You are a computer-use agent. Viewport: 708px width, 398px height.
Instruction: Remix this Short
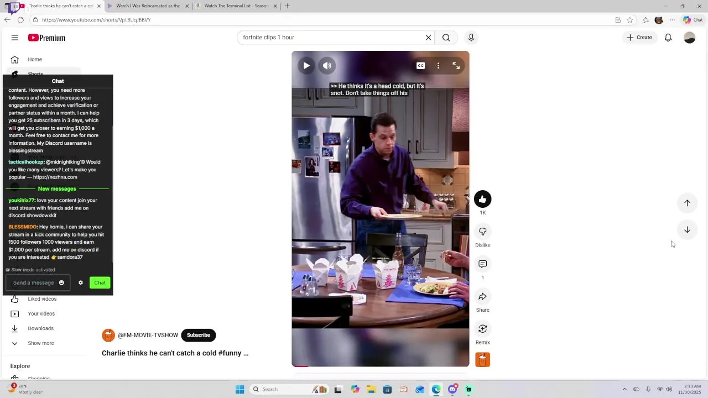(x=483, y=329)
